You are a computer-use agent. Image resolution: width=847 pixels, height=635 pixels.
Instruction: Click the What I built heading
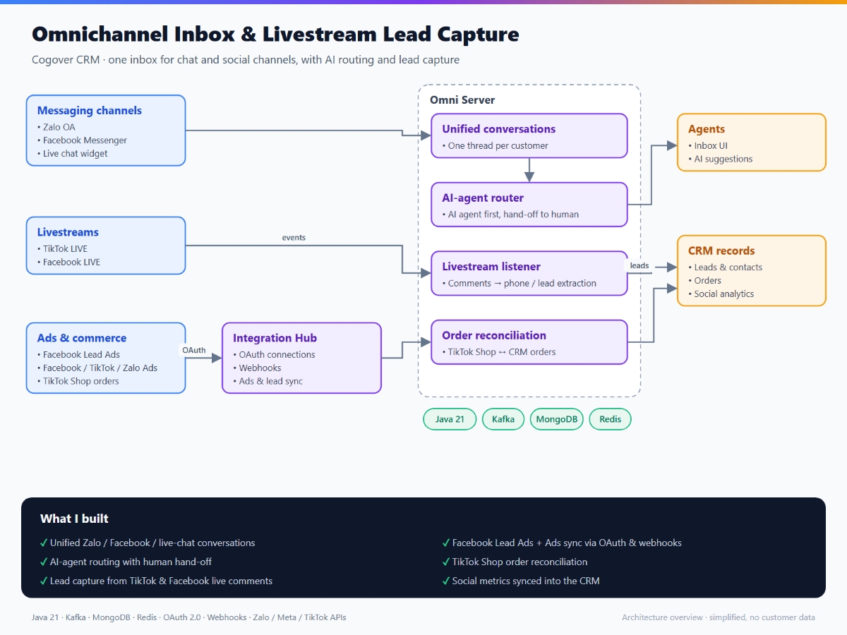coord(74,519)
